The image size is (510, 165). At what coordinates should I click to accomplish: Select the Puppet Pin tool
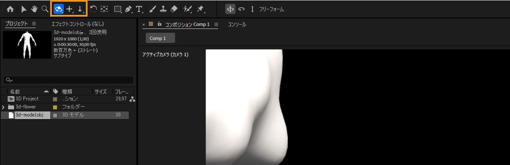click(x=201, y=9)
